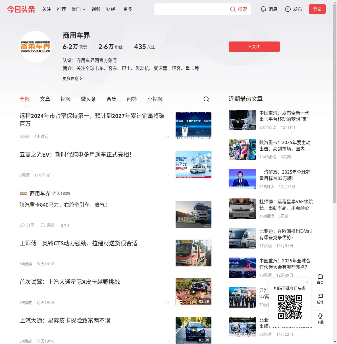Open more options for 五菱之光EV article

pos(167,175)
